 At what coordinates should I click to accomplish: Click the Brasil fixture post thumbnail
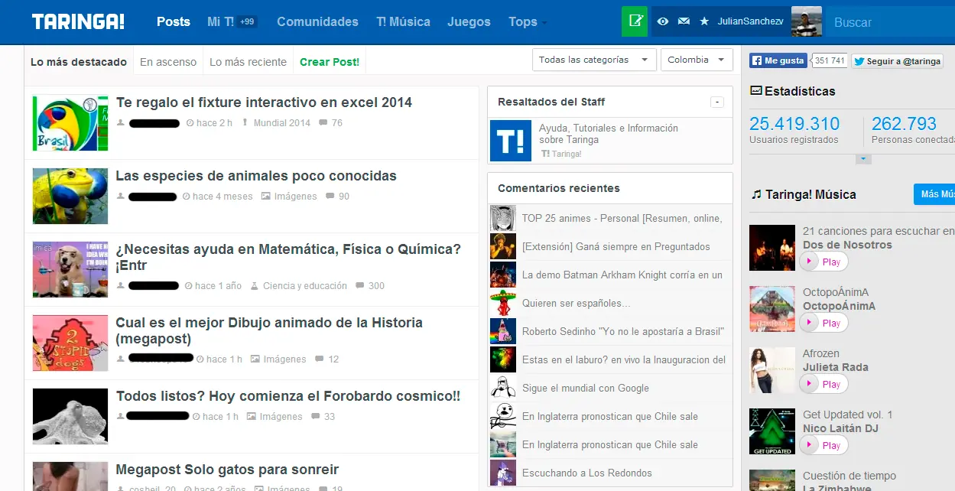[x=70, y=123]
